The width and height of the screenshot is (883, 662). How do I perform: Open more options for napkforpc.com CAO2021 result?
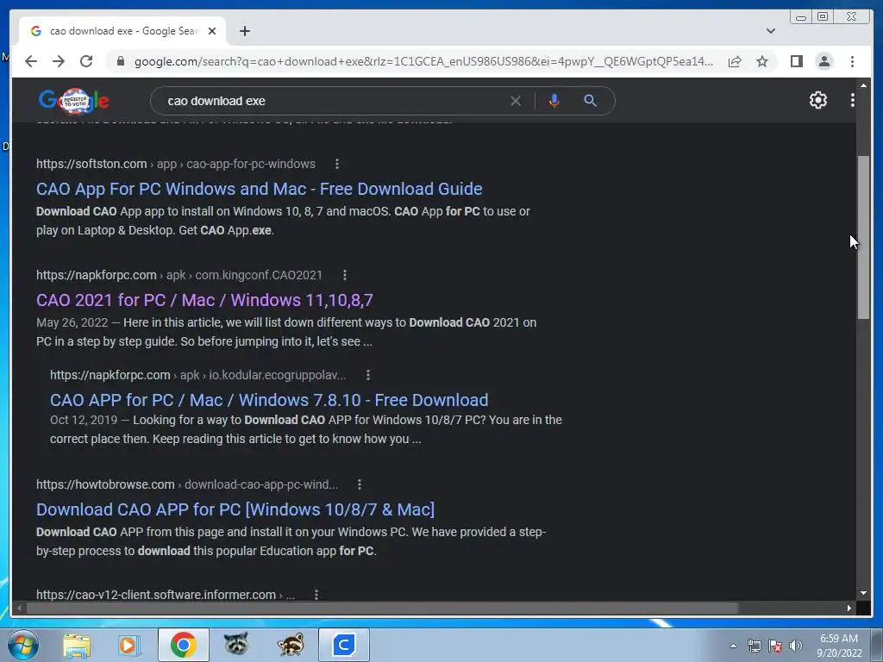click(345, 275)
